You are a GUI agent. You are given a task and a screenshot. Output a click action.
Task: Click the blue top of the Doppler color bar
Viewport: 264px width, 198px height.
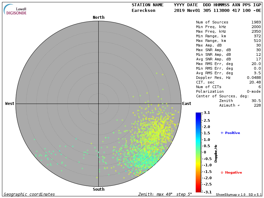coord(198,114)
